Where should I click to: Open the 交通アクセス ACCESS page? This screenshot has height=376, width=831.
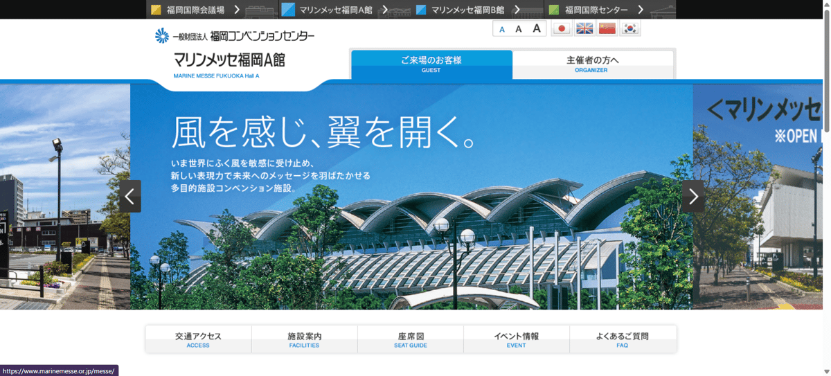pos(198,339)
